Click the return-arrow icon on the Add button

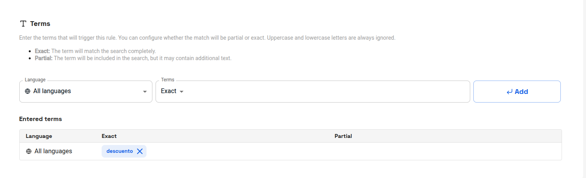[509, 92]
